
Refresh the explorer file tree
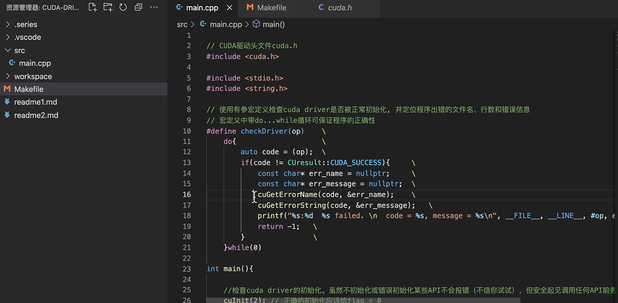123,7
